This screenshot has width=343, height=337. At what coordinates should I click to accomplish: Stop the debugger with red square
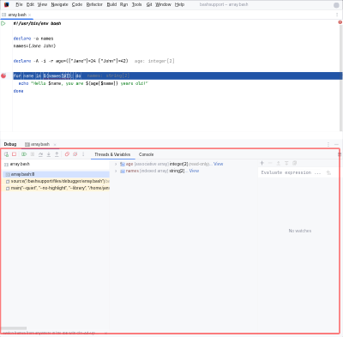(x=14, y=154)
